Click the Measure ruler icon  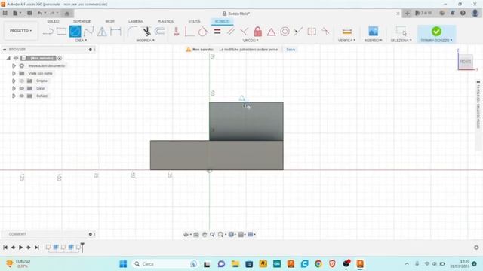pyautogui.click(x=347, y=32)
